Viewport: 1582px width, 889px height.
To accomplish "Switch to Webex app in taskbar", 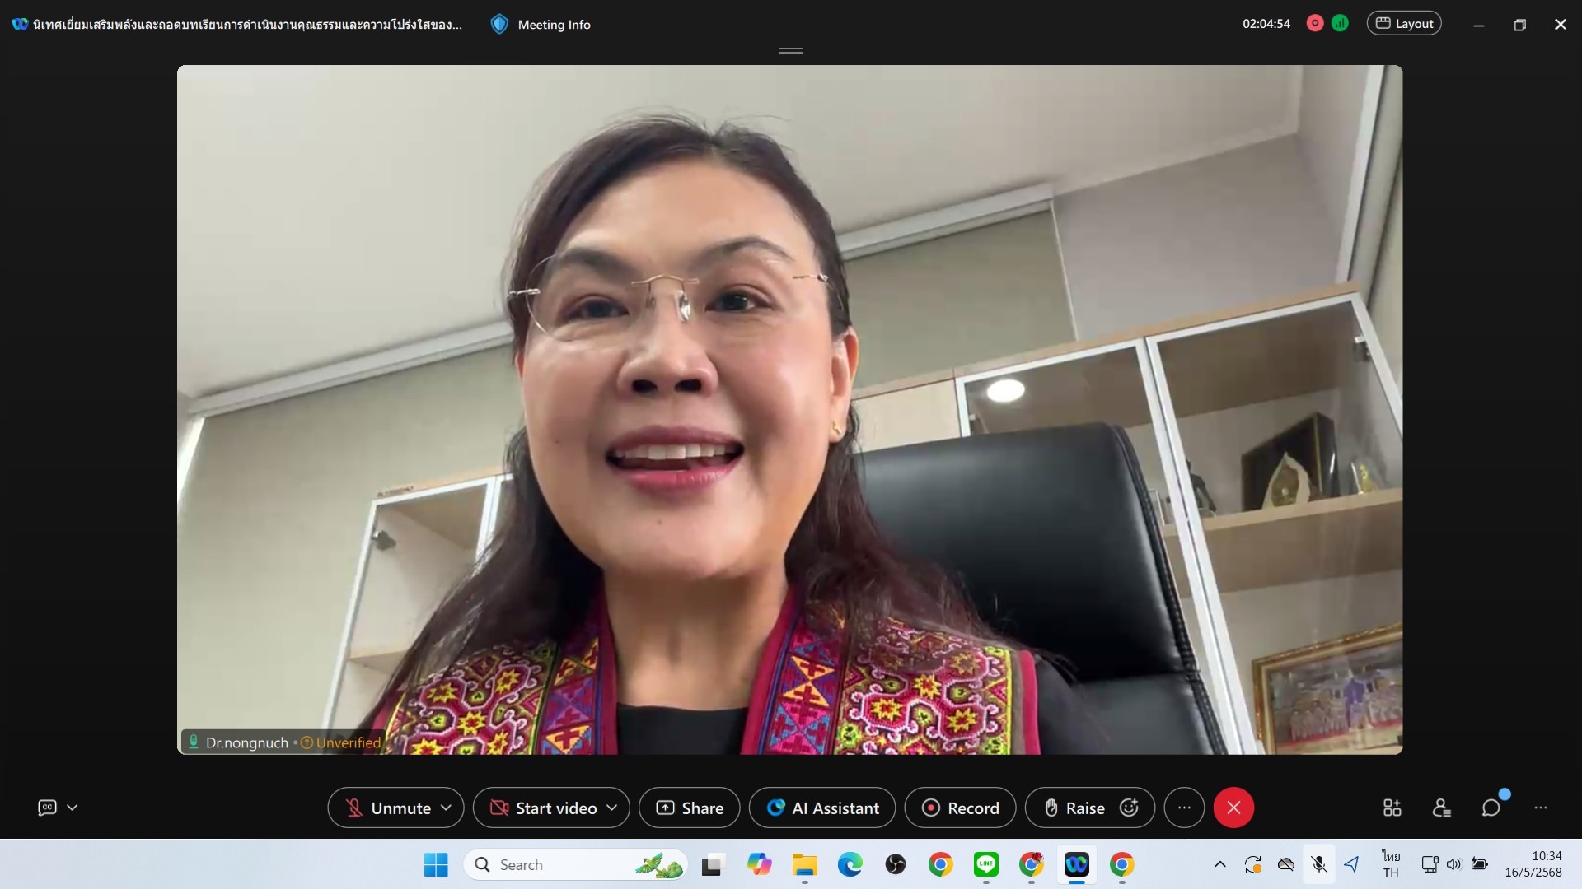I will pyautogui.click(x=1077, y=864).
